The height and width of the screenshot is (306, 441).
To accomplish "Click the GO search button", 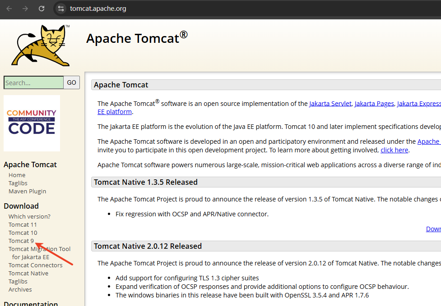I will (x=71, y=82).
